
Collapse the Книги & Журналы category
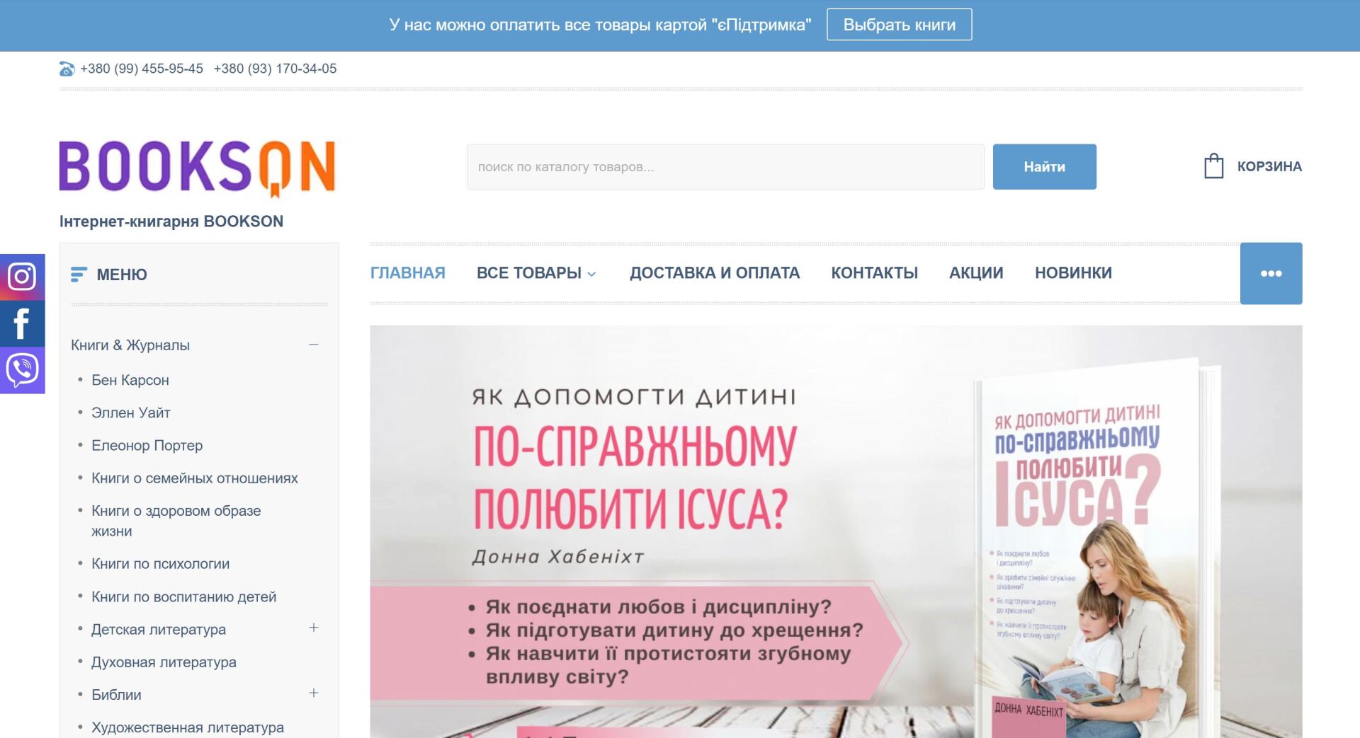click(314, 345)
